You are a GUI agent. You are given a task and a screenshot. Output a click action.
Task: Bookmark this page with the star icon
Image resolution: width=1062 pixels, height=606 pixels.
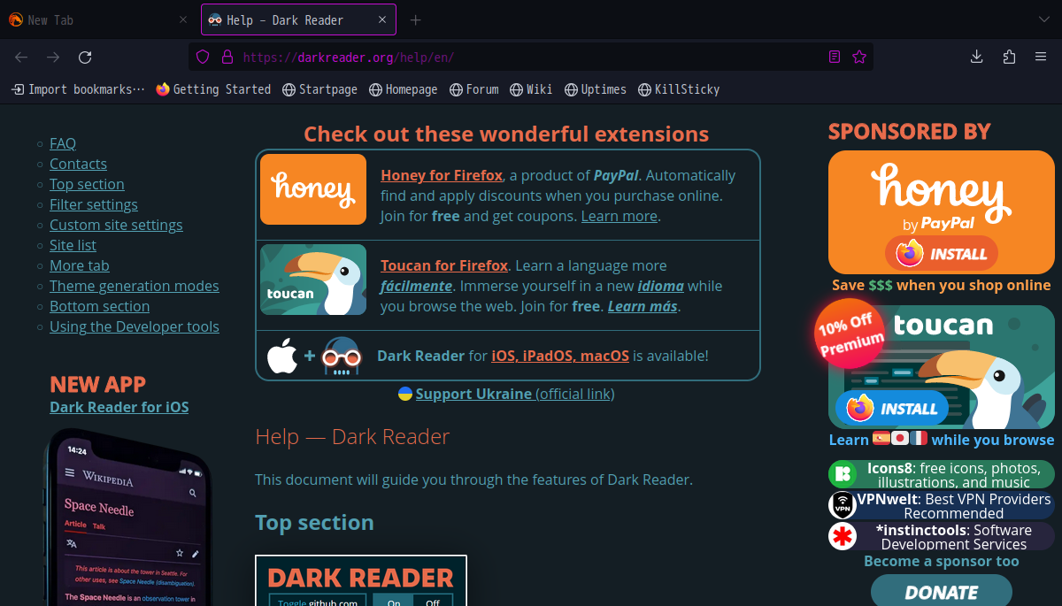click(858, 58)
